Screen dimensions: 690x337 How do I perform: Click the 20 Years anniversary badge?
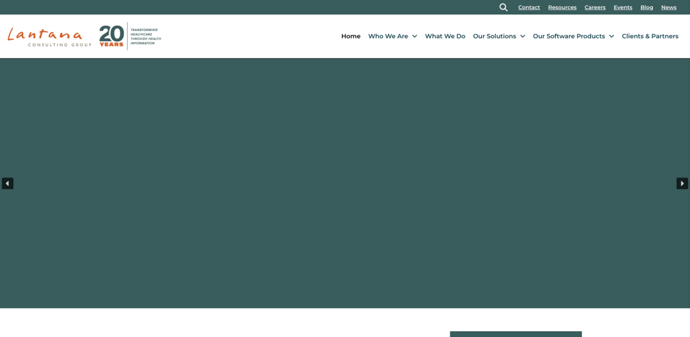[112, 36]
